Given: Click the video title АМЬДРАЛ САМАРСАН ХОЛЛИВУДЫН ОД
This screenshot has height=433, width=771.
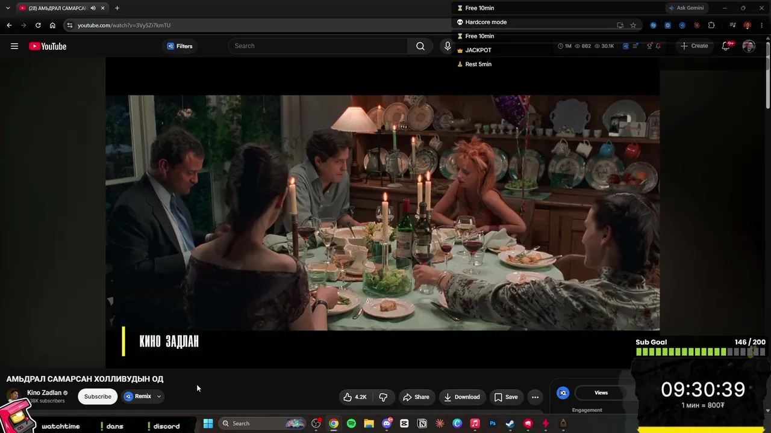Looking at the screenshot, I should coord(85,379).
